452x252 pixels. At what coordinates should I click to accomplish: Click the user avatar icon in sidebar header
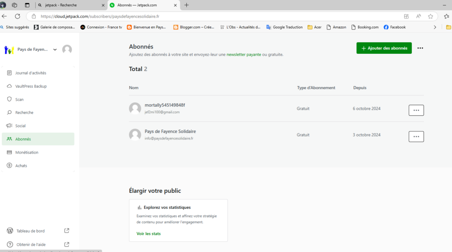tap(67, 49)
